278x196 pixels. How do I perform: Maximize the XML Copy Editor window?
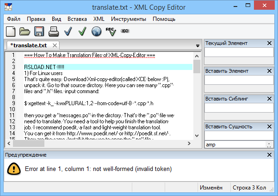pos(248,6)
